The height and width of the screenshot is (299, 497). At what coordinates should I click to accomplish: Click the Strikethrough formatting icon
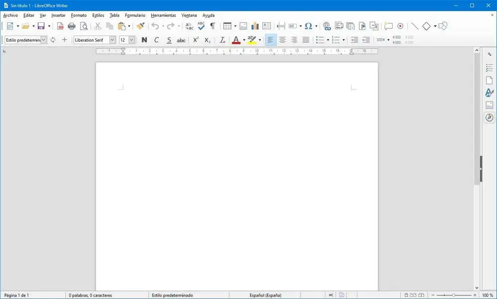(x=181, y=40)
